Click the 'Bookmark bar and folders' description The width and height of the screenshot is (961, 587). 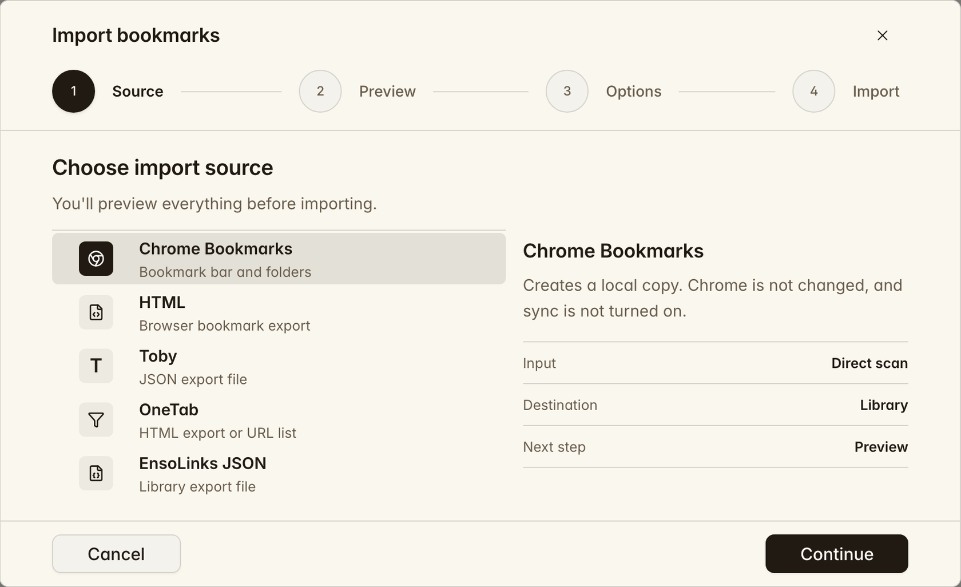(225, 272)
